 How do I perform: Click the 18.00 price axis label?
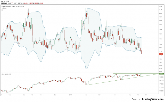point(161,21)
